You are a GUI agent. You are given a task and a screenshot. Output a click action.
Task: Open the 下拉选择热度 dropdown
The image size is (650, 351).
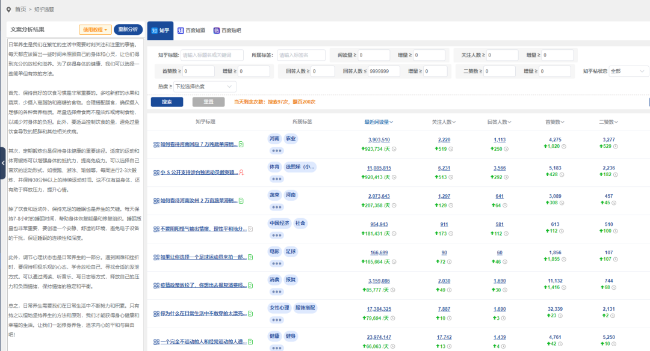pyautogui.click(x=205, y=87)
